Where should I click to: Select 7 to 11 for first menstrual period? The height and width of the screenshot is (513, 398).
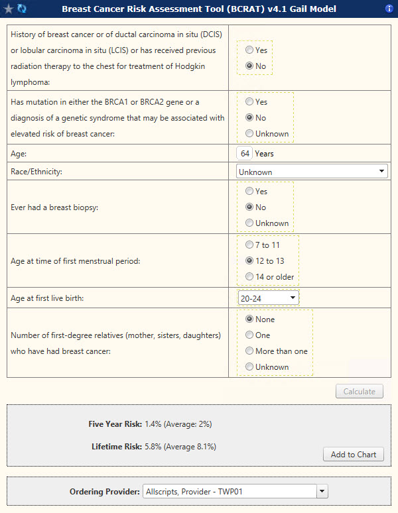pos(249,245)
